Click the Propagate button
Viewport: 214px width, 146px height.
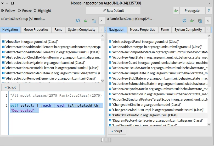(x=192, y=11)
